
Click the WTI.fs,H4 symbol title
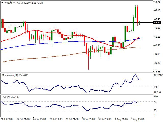click(10, 3)
